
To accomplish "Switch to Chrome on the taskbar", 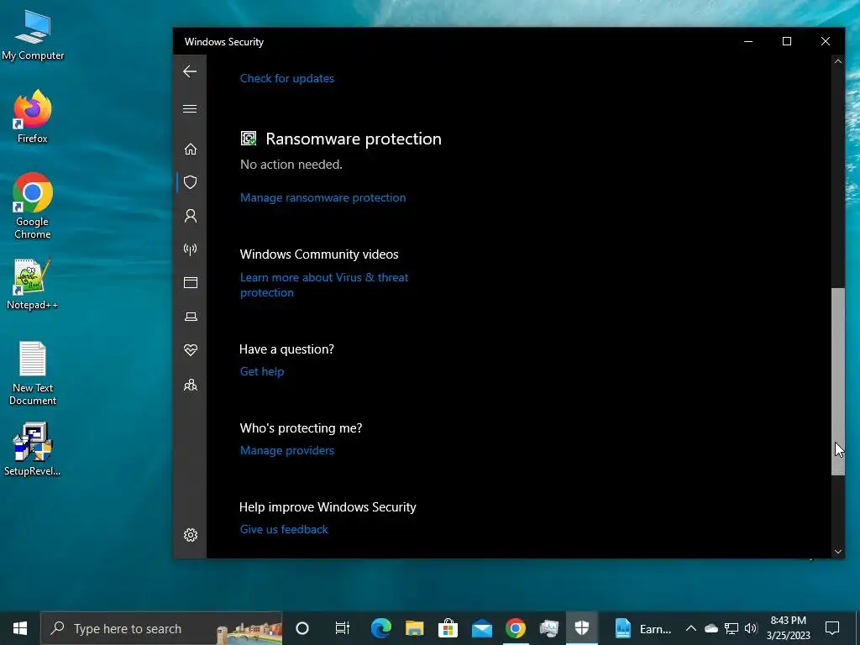I will pyautogui.click(x=516, y=628).
